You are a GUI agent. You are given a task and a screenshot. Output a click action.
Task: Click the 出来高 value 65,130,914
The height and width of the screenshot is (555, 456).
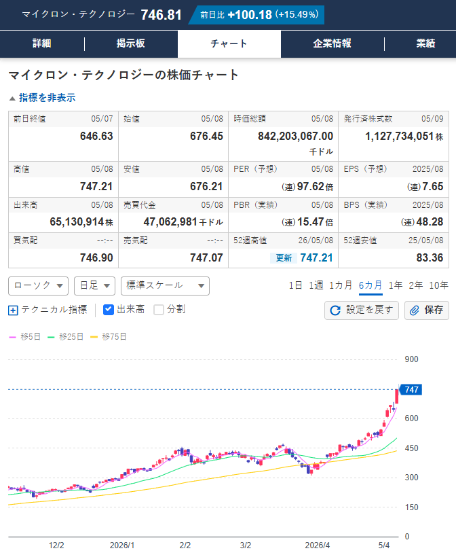coord(77,222)
